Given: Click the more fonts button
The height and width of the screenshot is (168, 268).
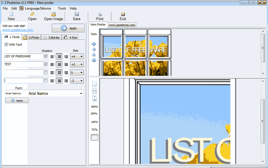Looking at the screenshot, I should coord(17,101).
